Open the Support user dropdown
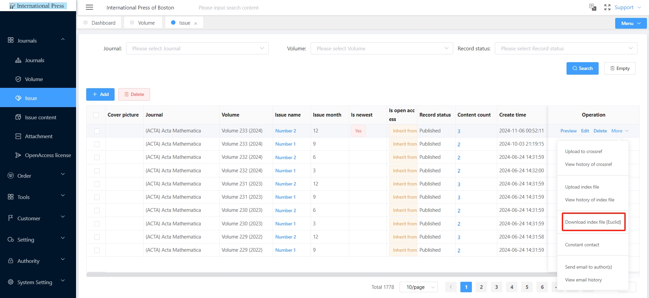 pos(627,7)
